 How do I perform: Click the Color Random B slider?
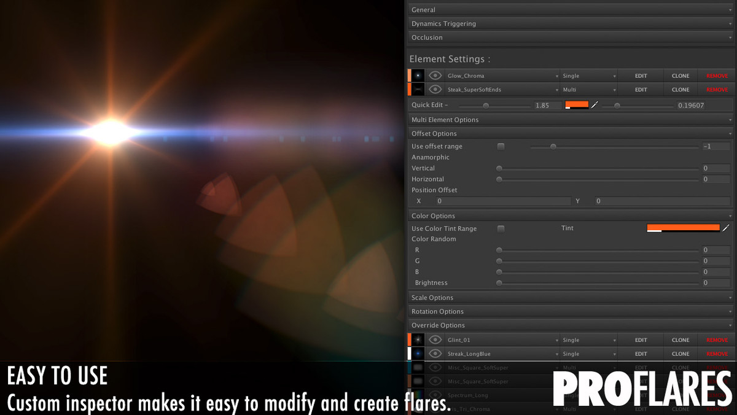click(598, 272)
